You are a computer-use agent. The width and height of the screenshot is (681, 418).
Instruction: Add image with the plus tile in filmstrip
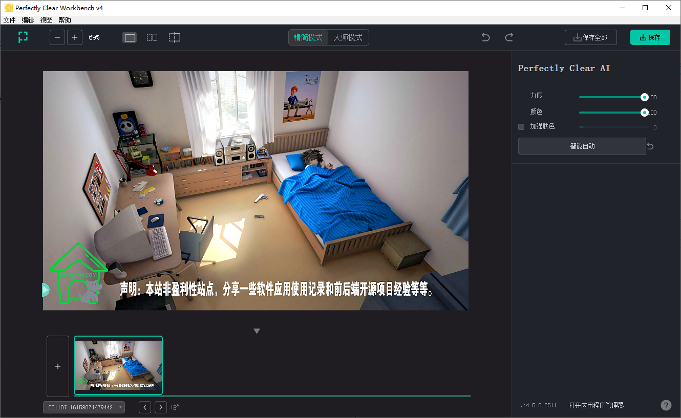(58, 366)
